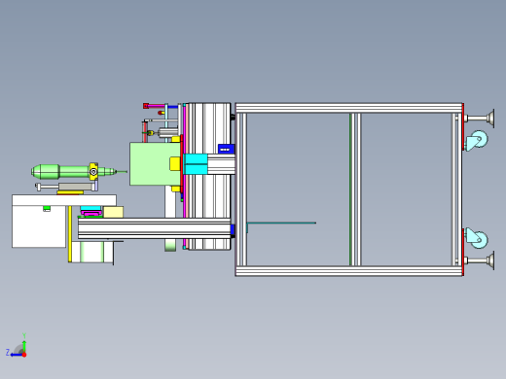Select the teal L-shaped line inside the frame
506x379 pixels.
click(281, 224)
